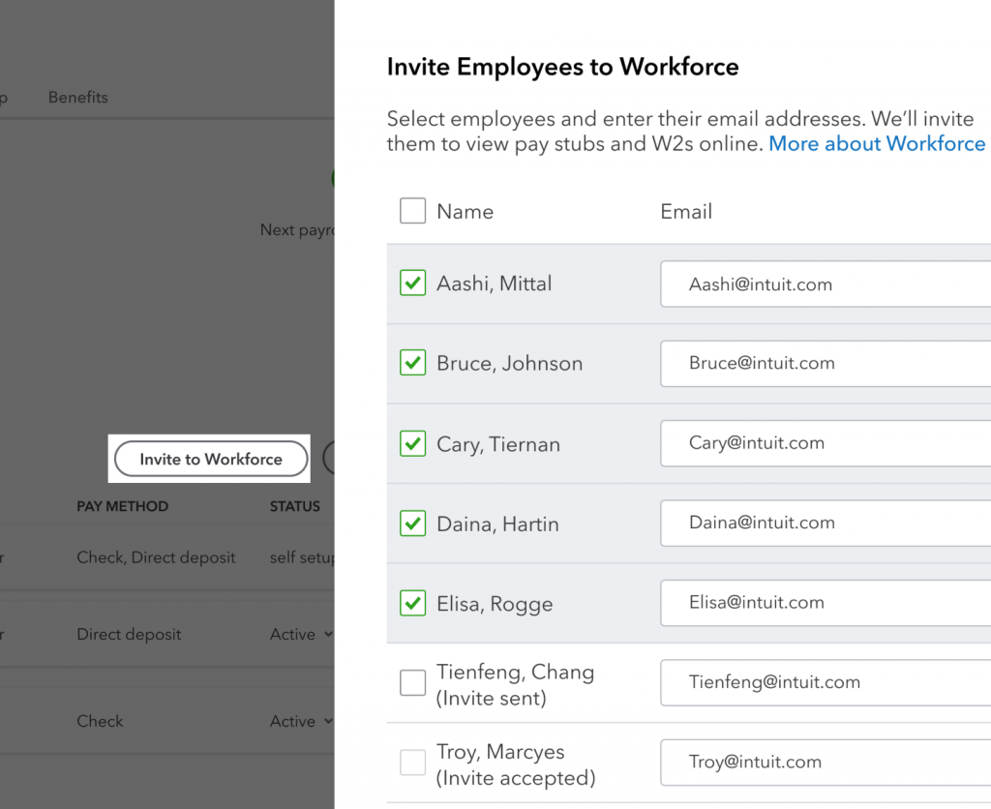Edit the Daina@intuit.com email field
This screenshot has width=991, height=809.
[x=826, y=523]
